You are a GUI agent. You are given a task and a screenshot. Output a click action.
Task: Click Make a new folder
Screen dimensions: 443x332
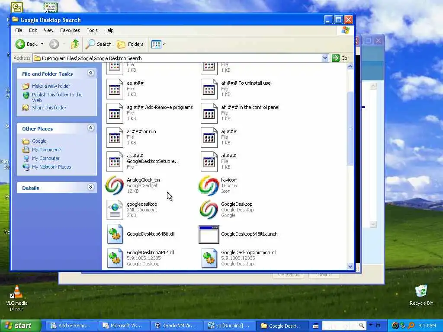51,86
